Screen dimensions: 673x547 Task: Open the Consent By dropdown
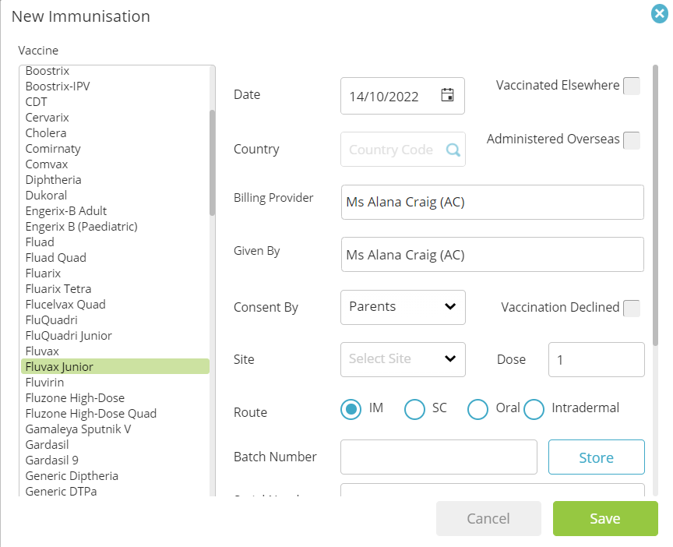click(403, 308)
